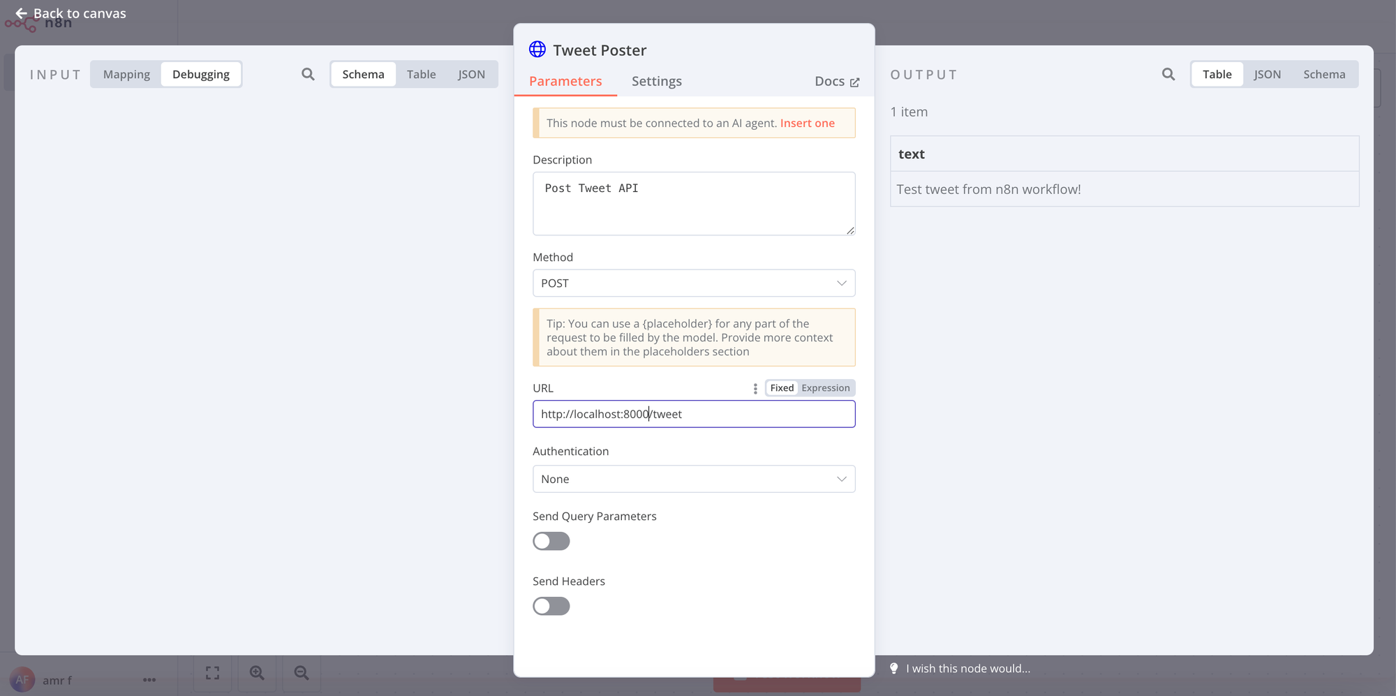Image resolution: width=1396 pixels, height=696 pixels.
Task: Click the Tweet Poster globe icon
Action: pos(537,49)
